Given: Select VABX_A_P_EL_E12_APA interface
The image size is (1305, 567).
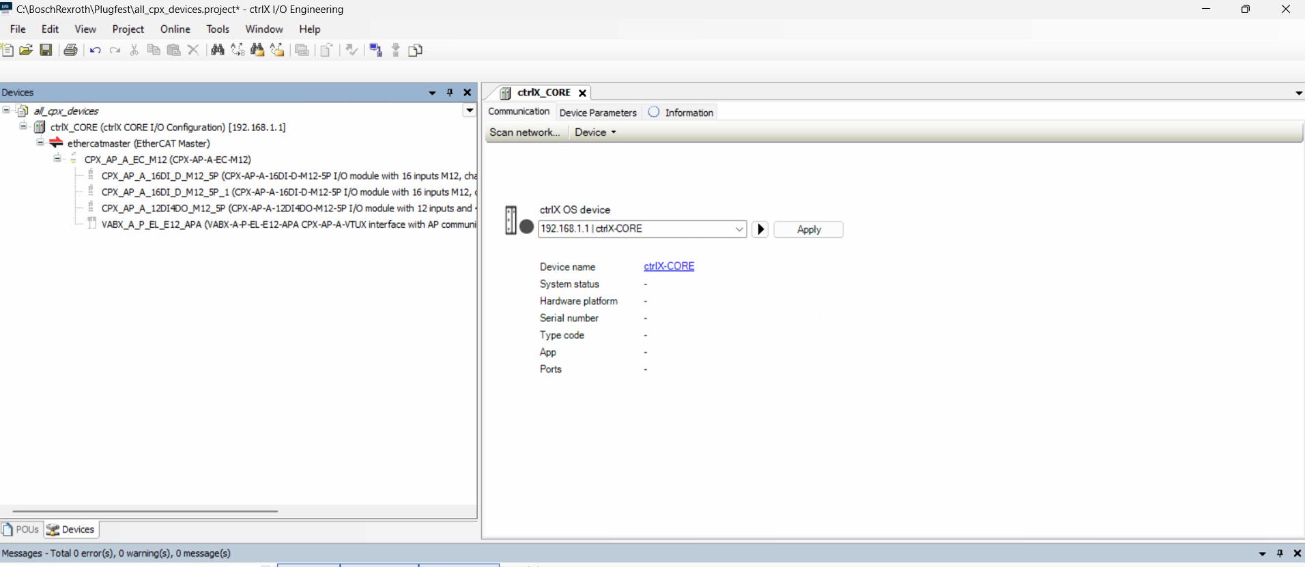Looking at the screenshot, I should tap(289, 224).
